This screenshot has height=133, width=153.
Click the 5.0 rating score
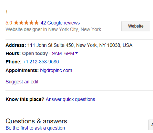(9, 23)
